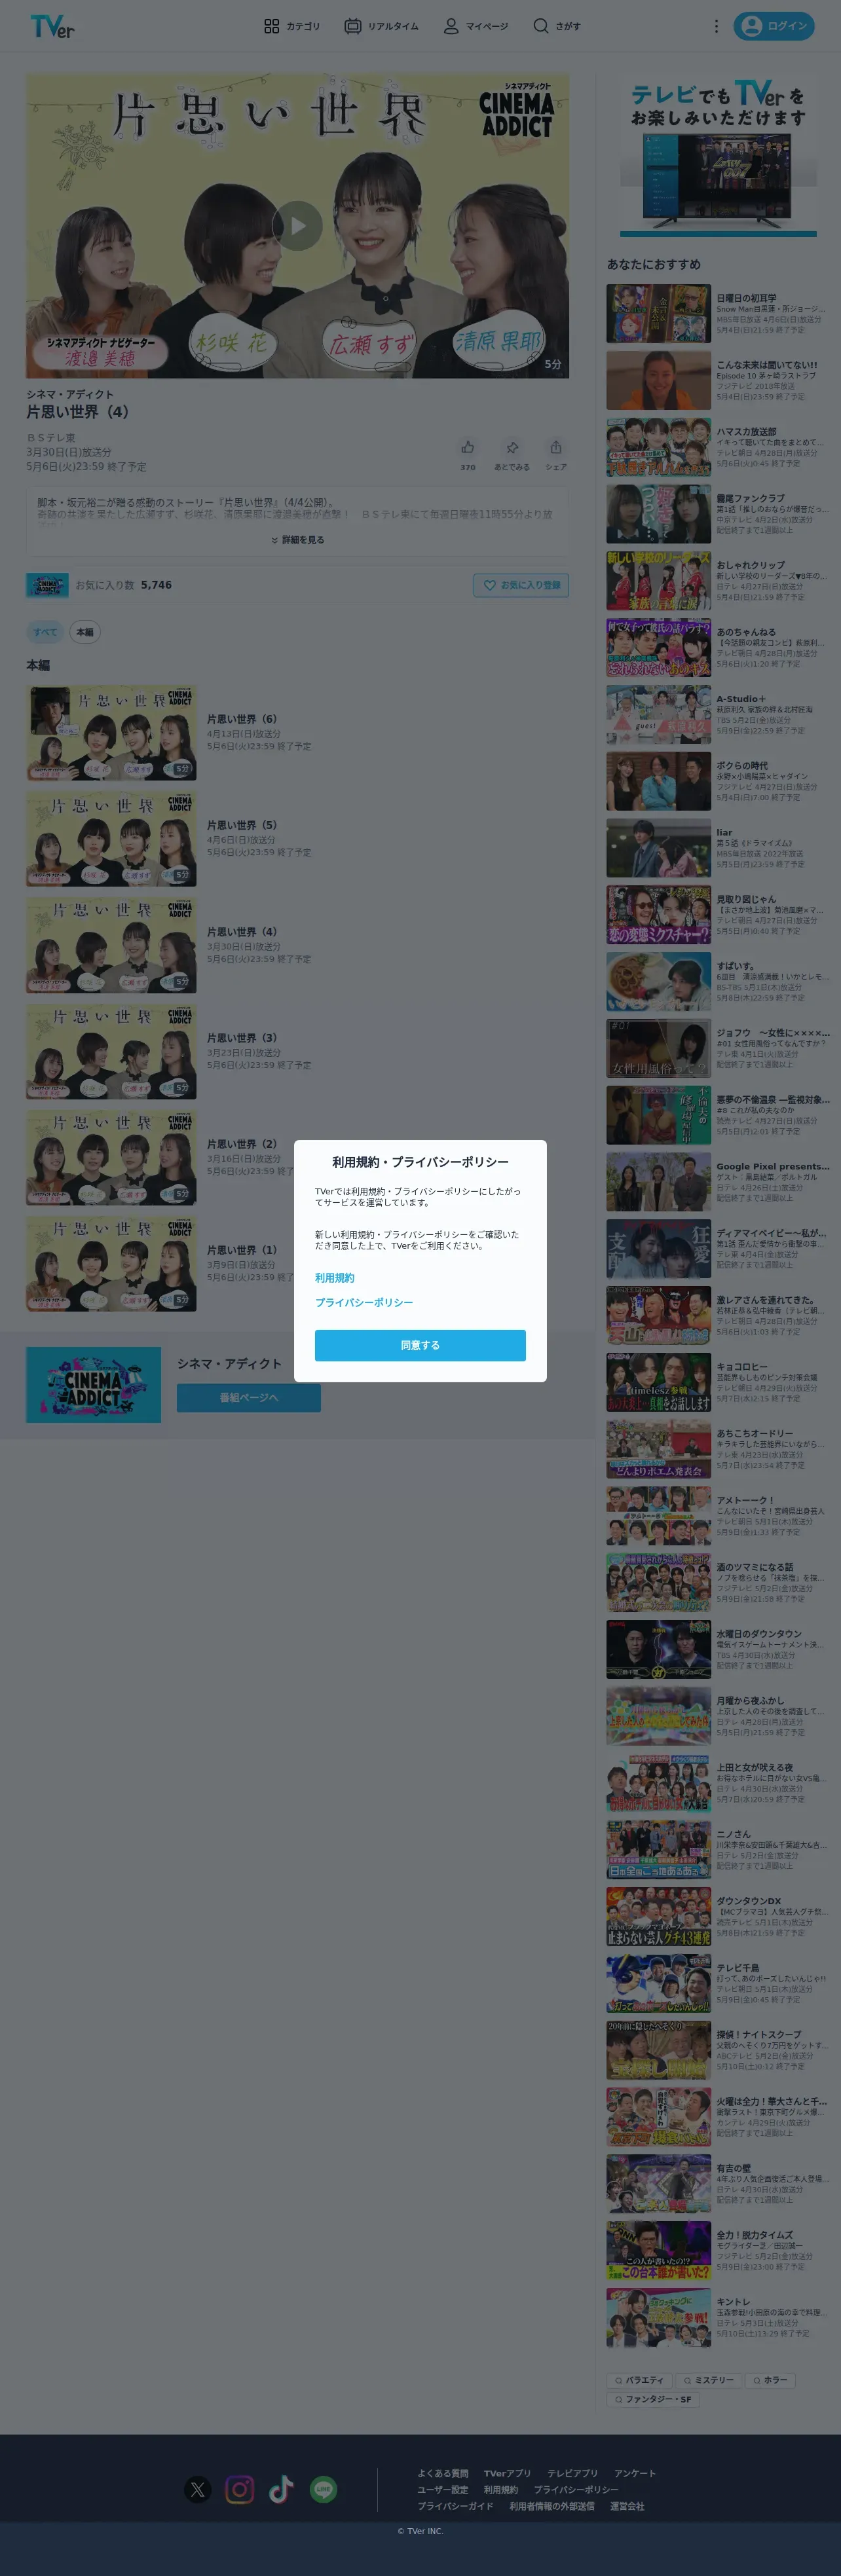This screenshot has width=841, height=2576.
Task: Open recommended ボクらの時代
Action: point(718,781)
